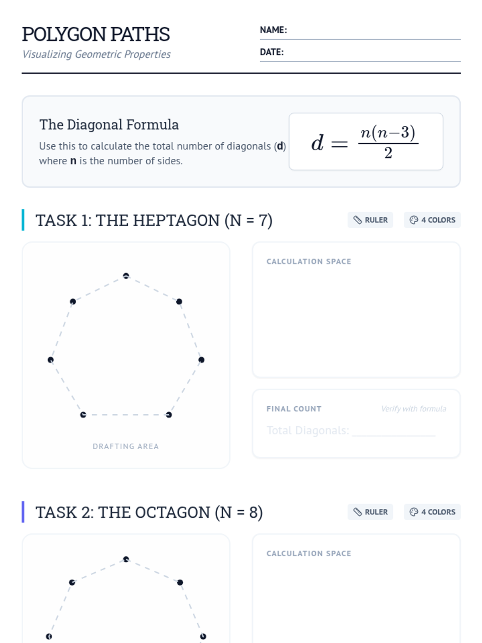482x643 pixels.
Task: Click the palette icon in Task 2
Action: point(414,512)
